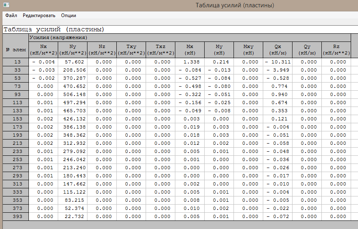Viewport: 358px width, 229px height.
Task: Open the Редактировать menu
Action: (39, 15)
